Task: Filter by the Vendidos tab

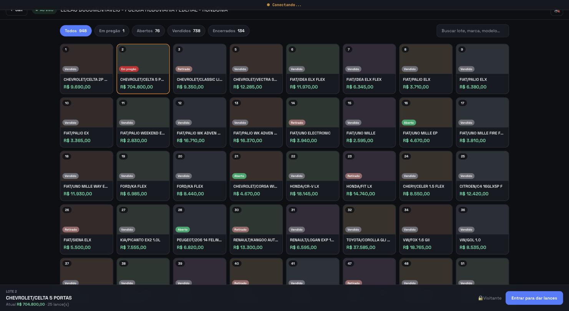Action: 186,31
